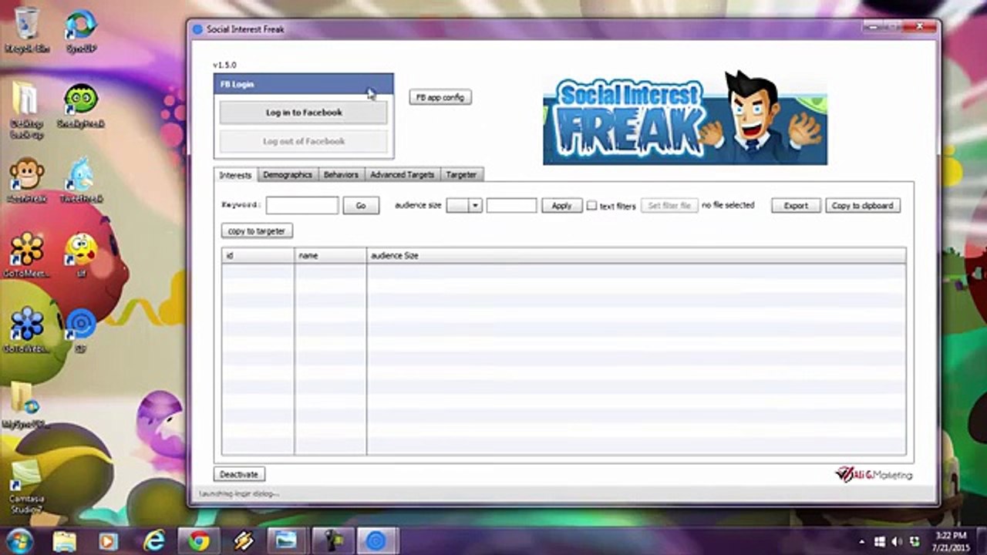Open the folder icon above Camtasia Studio
987x555 pixels.
[x=25, y=405]
